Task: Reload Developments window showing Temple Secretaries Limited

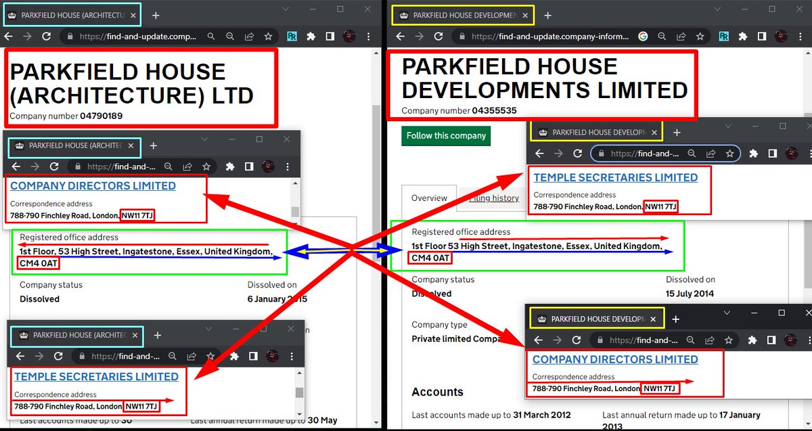Action: pyautogui.click(x=577, y=154)
